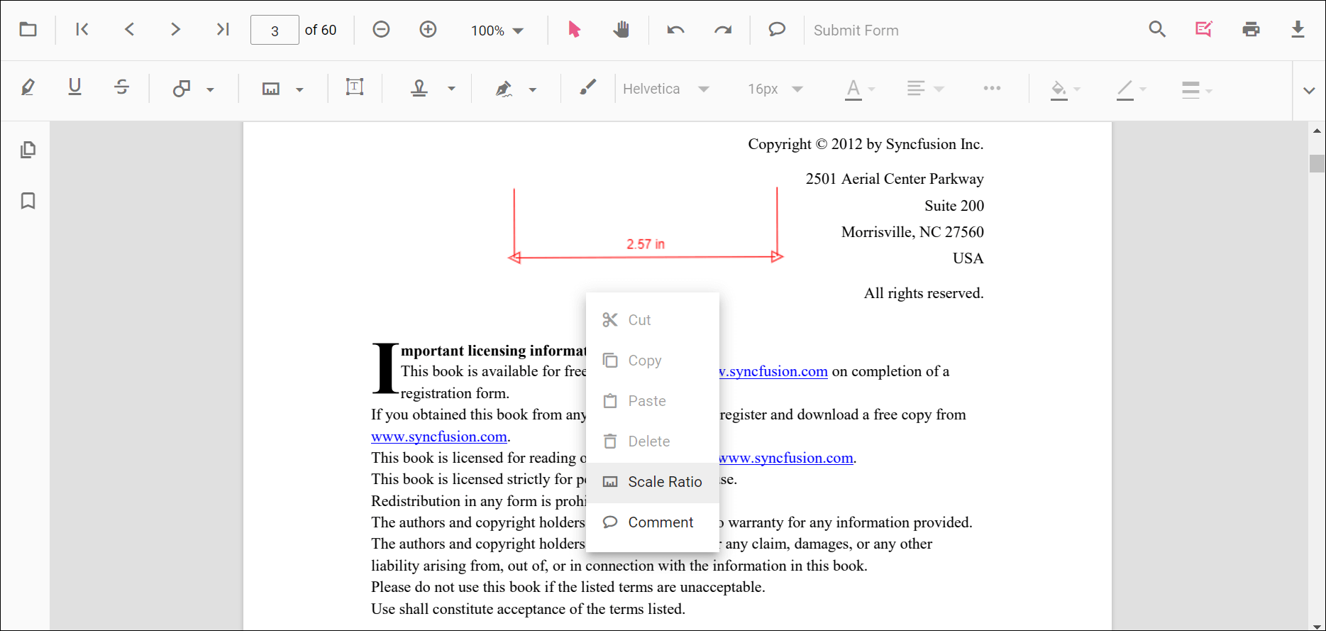1326x631 pixels.
Task: Enable the Pan hand tool
Action: (621, 30)
